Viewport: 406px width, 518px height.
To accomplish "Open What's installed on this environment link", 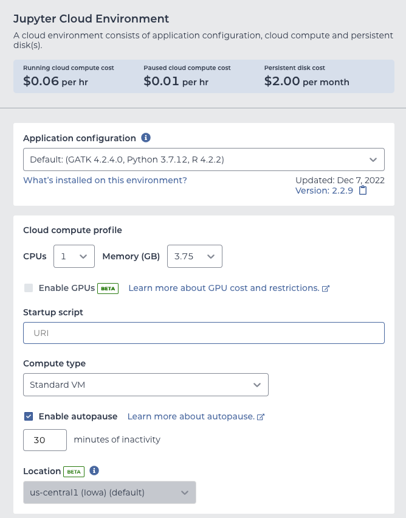I will (x=105, y=180).
